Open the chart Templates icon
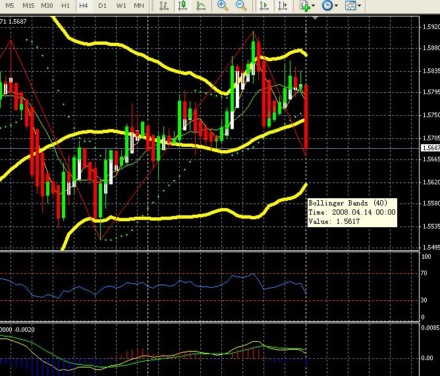The height and width of the screenshot is (376, 440). coord(350,6)
